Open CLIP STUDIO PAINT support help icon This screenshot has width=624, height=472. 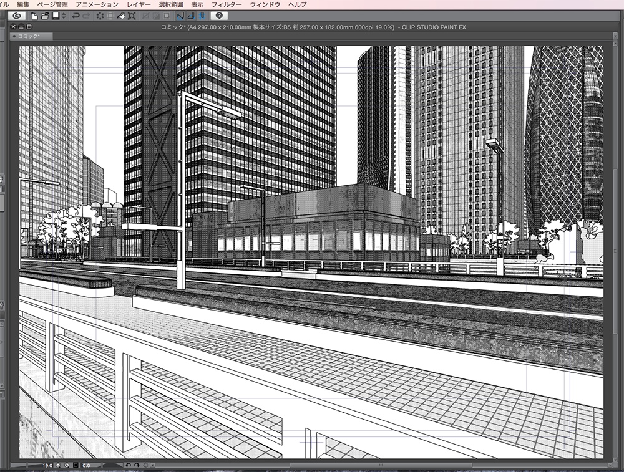(x=219, y=16)
